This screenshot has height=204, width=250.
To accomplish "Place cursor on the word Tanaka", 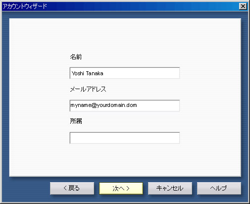I will (x=95, y=73).
